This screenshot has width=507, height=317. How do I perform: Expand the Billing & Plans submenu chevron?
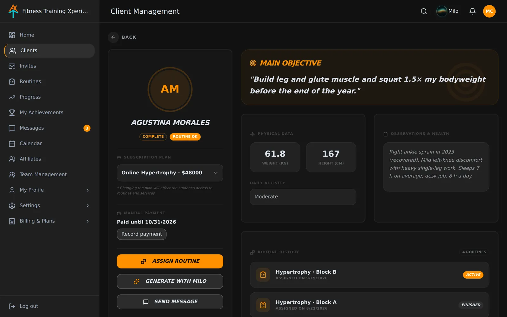point(88,221)
